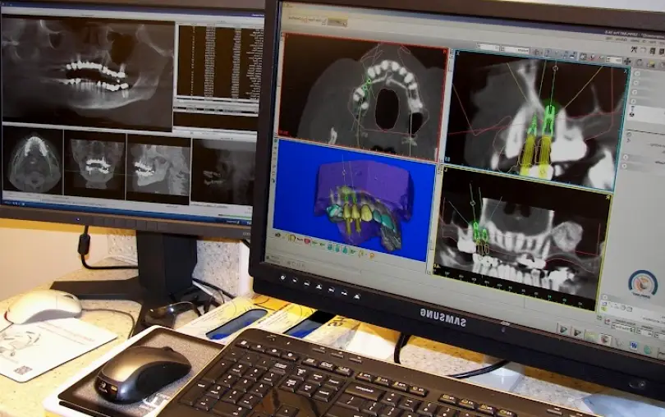This screenshot has width=665, height=417.
Task: Select the coronal thumbnail on the left monitor
Action: 94,165
